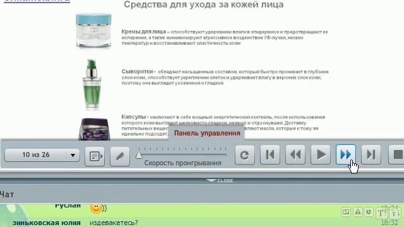Adjust the playback speed slider handle

point(139,155)
